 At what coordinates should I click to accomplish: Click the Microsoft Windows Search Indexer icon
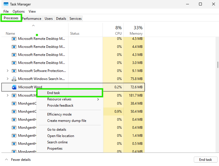coord(14,79)
